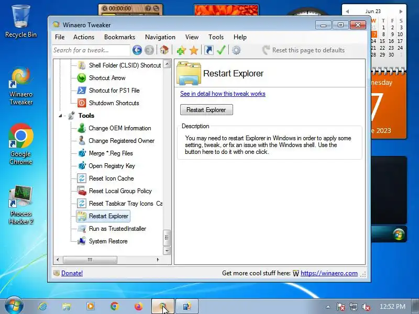
Task: Click the Open Registry Key icon
Action: pyautogui.click(x=82, y=166)
